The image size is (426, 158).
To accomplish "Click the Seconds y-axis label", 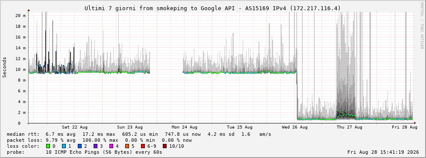I will [4, 67].
